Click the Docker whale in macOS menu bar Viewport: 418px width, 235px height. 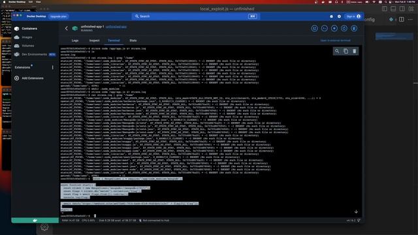pos(323,2)
